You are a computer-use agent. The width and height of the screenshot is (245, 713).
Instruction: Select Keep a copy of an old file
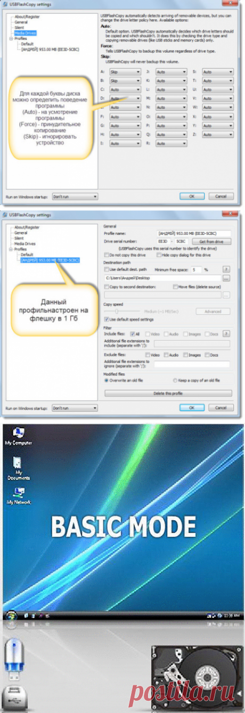(x=175, y=380)
